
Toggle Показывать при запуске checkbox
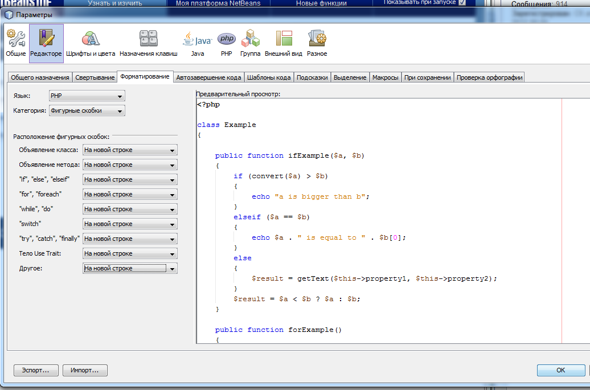(462, 2)
